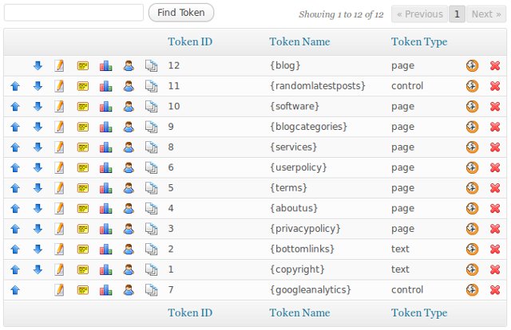
Task: Edit the {software} token with pencil icon
Action: [x=59, y=107]
